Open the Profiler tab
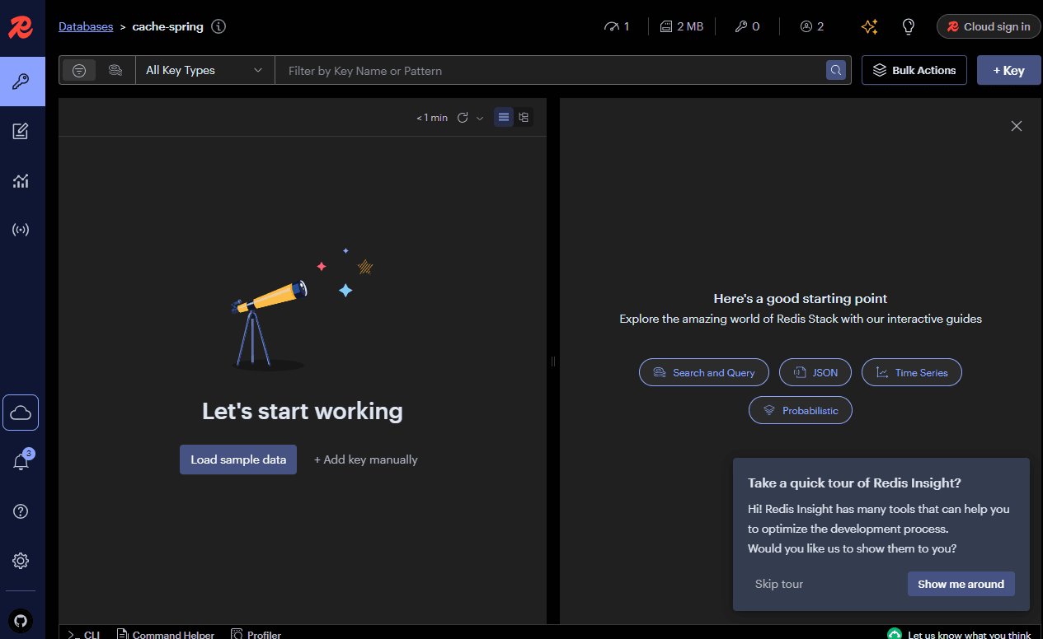 (256, 634)
